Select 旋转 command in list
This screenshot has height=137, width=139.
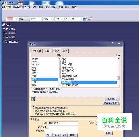[x=89, y=74]
